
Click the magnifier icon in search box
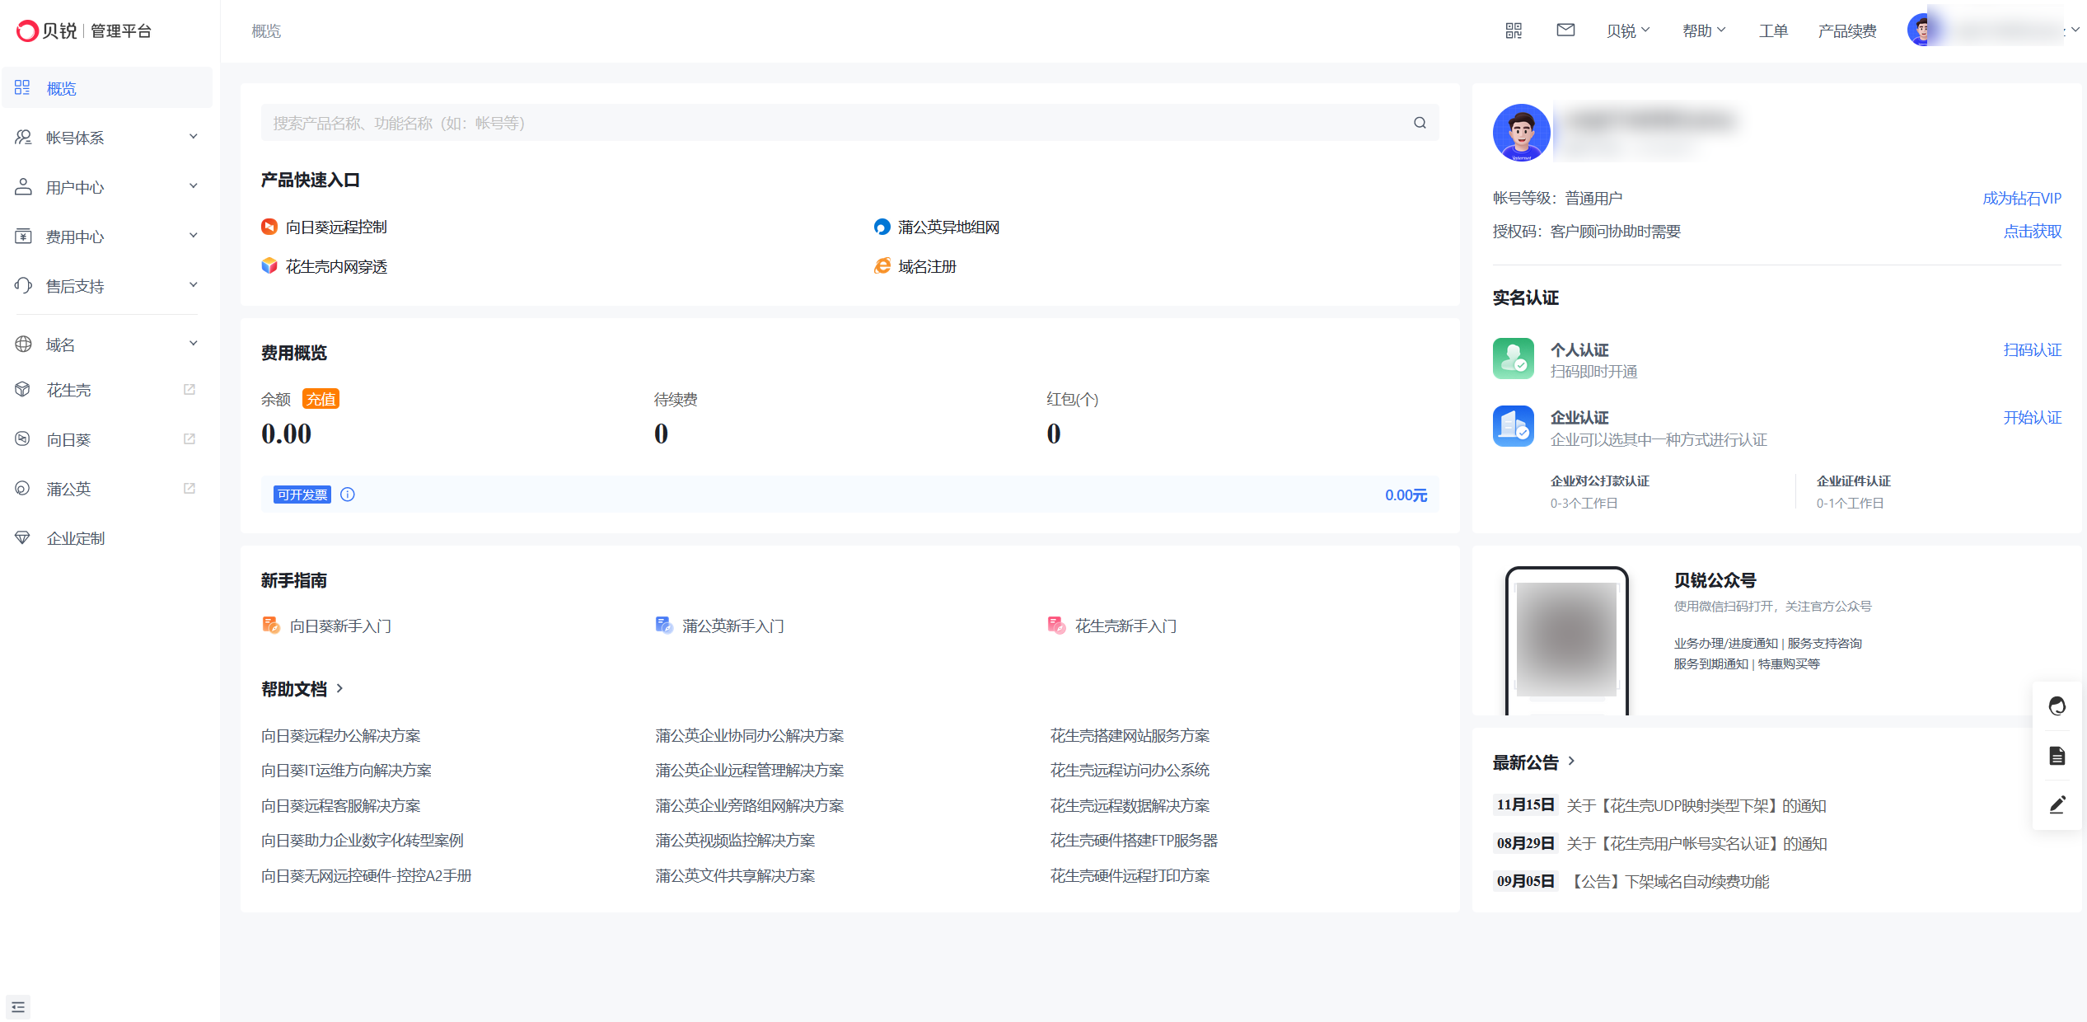click(1420, 123)
